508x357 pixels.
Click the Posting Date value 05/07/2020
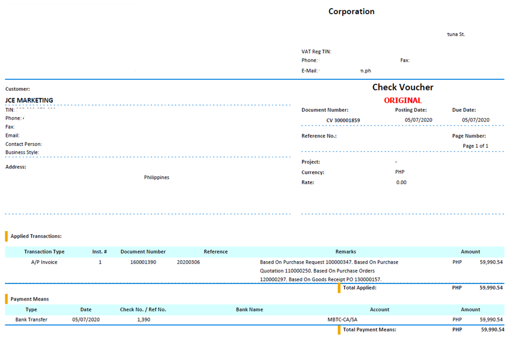click(418, 120)
